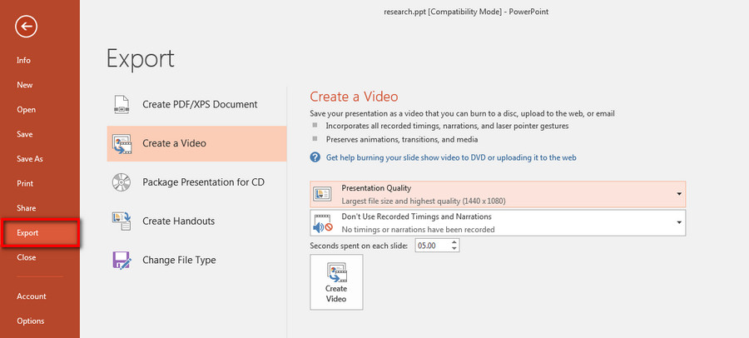Click 'Save your presentation as a video' description
This screenshot has height=338, width=749.
coord(463,114)
